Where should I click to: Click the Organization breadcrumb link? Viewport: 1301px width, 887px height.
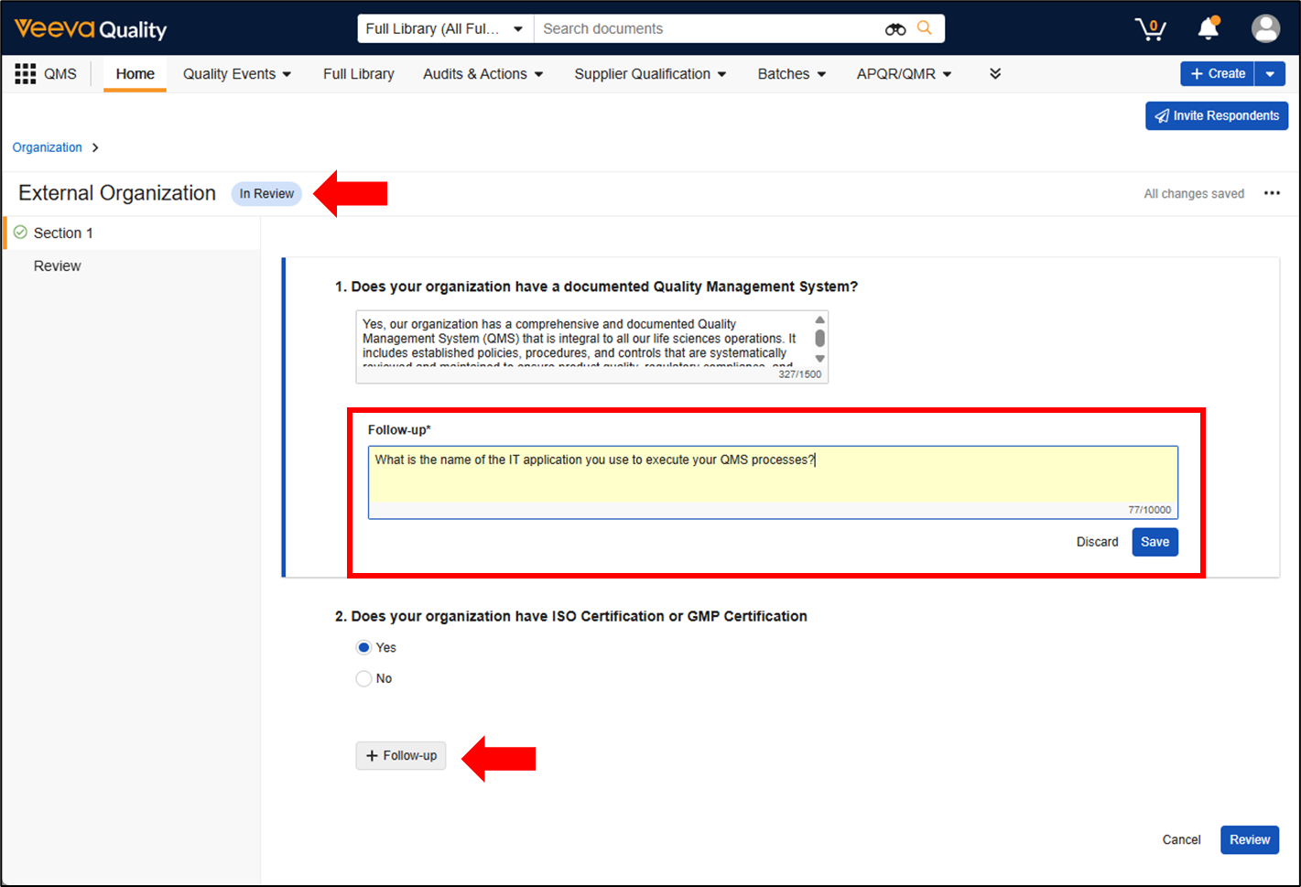[x=48, y=147]
